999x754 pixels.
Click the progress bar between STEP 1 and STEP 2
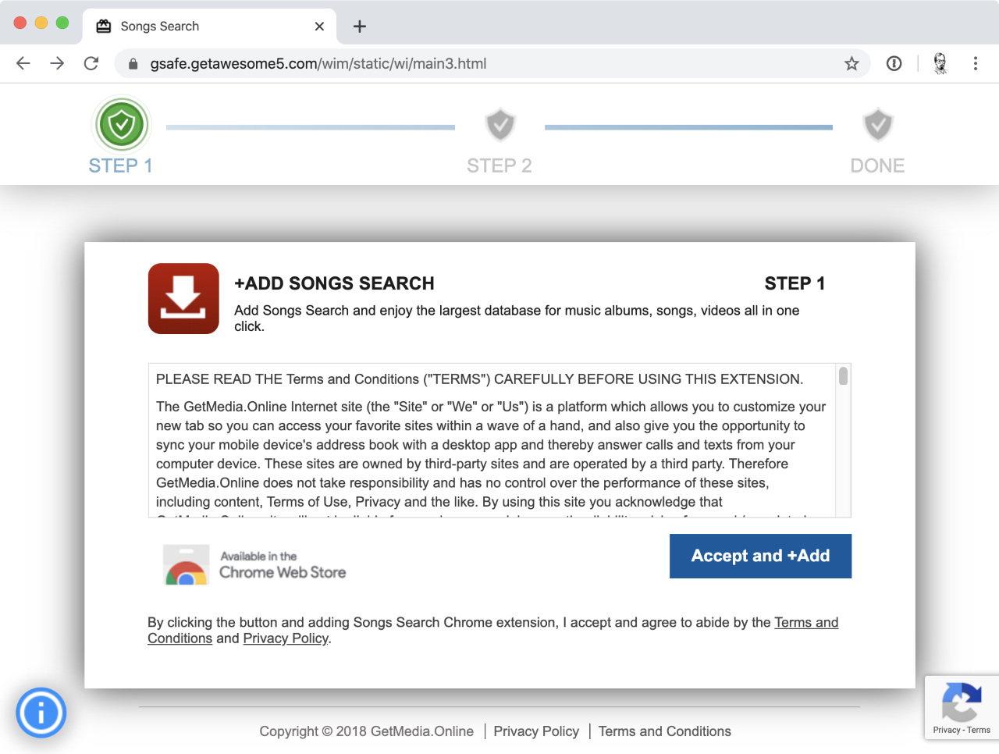pos(310,126)
